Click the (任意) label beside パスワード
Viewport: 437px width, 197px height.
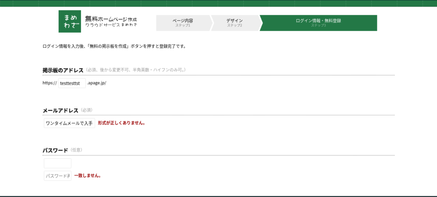76,150
